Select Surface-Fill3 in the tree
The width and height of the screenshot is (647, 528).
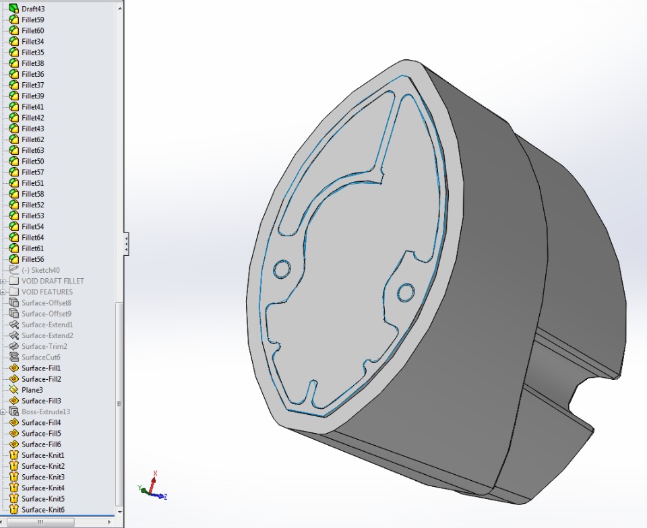pos(41,401)
